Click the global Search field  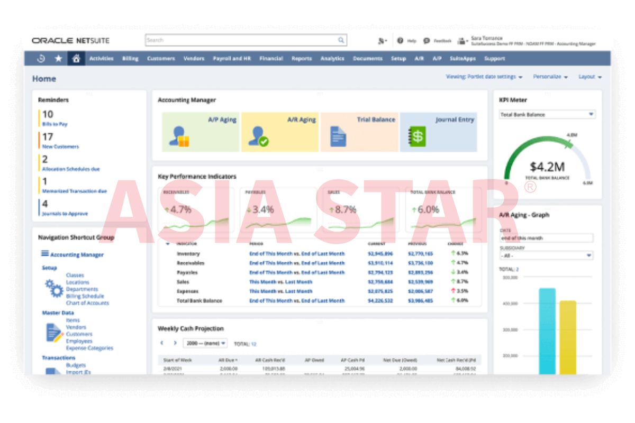pyautogui.click(x=246, y=40)
